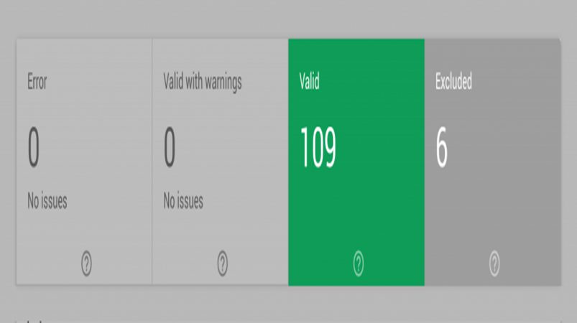Open help icon on the Error card
577x323 pixels.
coord(86,263)
